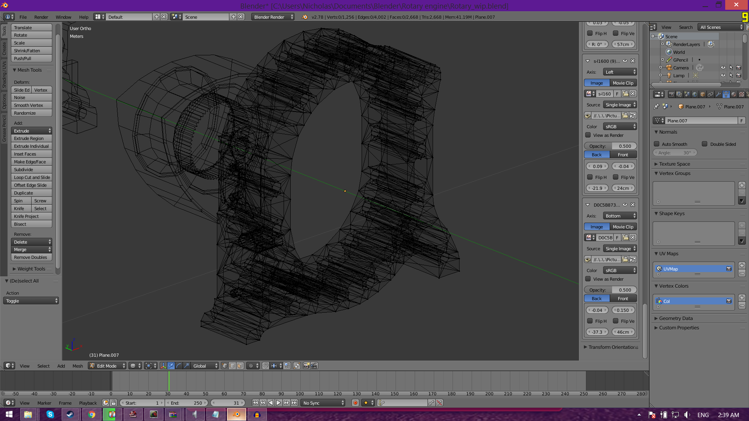Click the Constraints chain-link properties tab

pos(710,94)
